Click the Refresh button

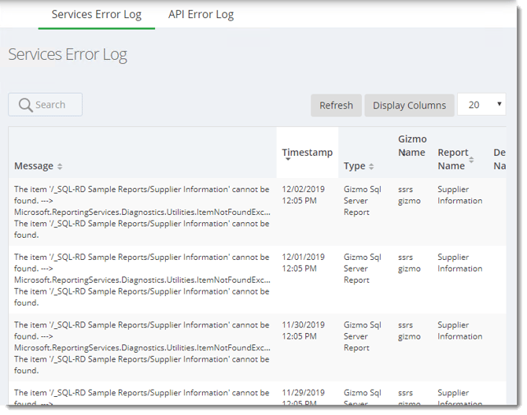tap(336, 106)
